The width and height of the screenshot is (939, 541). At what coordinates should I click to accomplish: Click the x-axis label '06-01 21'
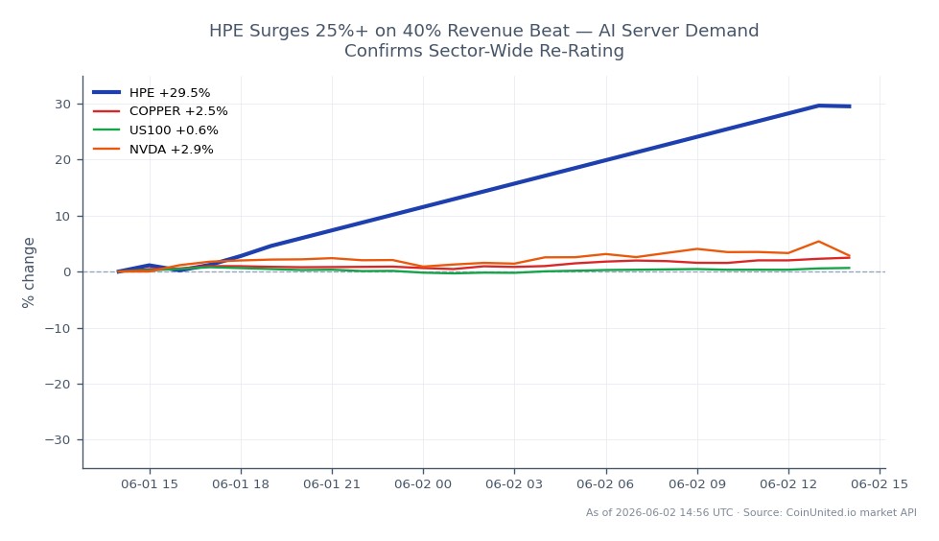coord(332,484)
